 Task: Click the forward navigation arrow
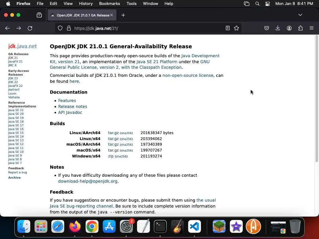[x=19, y=28]
